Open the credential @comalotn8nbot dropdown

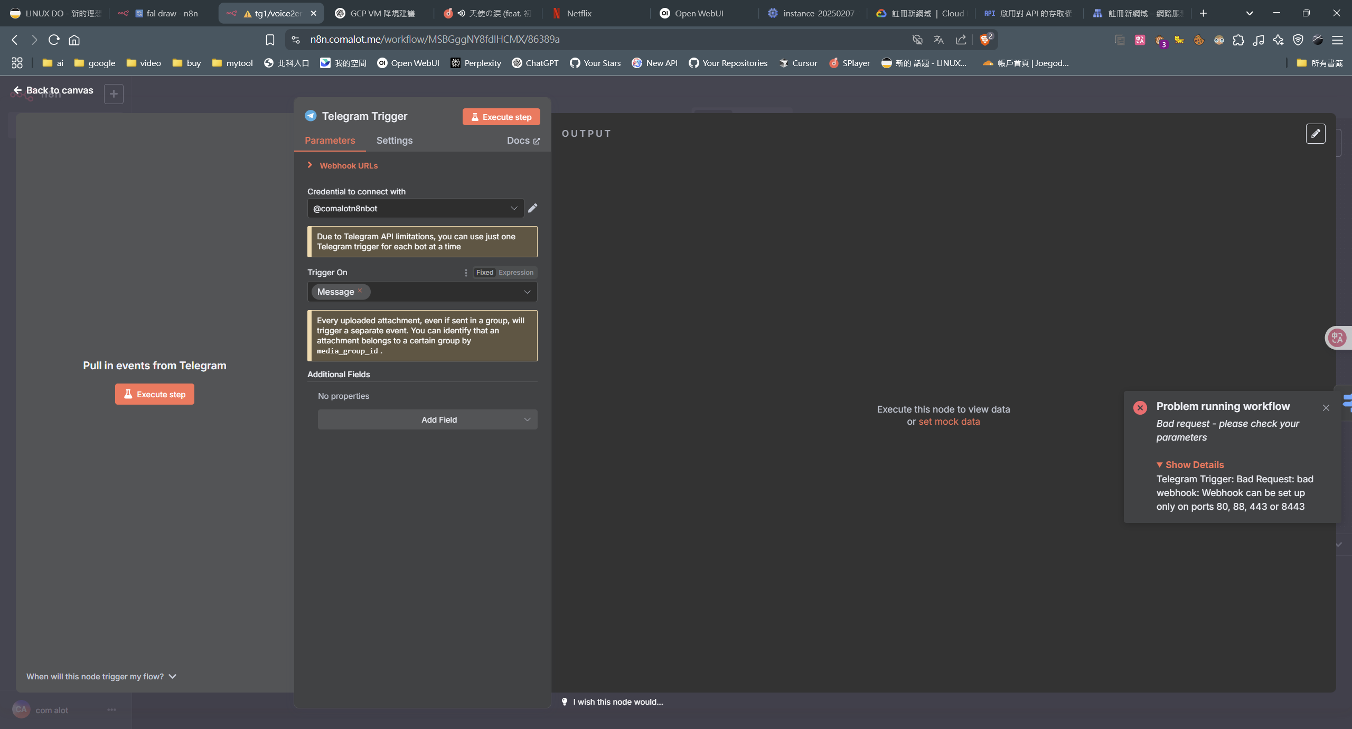[x=416, y=208]
